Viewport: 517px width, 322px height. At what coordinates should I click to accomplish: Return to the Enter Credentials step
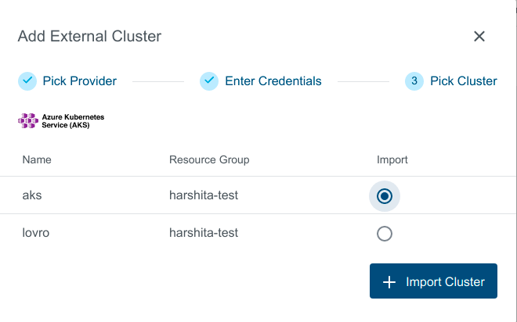273,80
